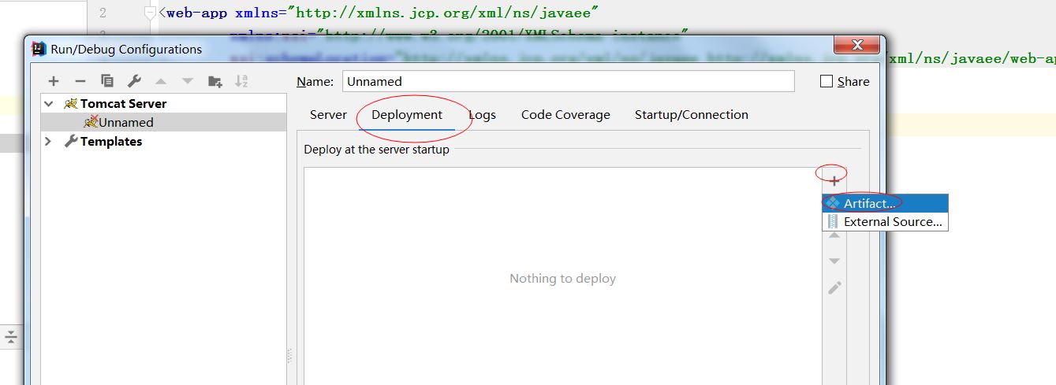Sort configurations alphabetically

click(x=242, y=81)
